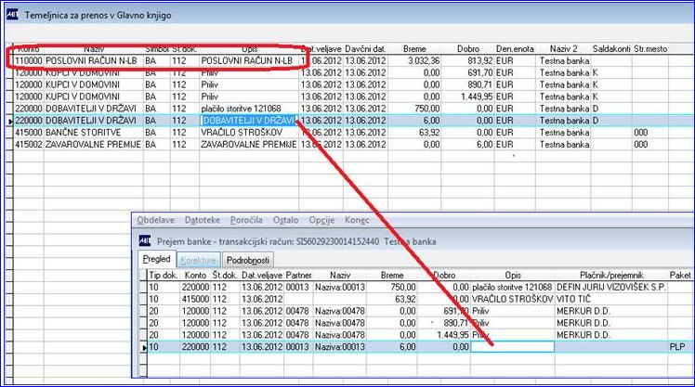Select the DEFIN JURIJ VIZOVIŠEK S.P. cell
The image size is (695, 387).
click(x=611, y=287)
